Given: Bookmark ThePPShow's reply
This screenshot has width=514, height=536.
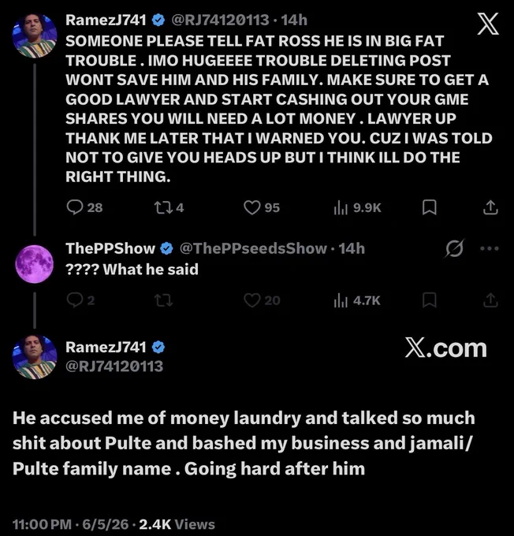Looking at the screenshot, I should tap(429, 300).
